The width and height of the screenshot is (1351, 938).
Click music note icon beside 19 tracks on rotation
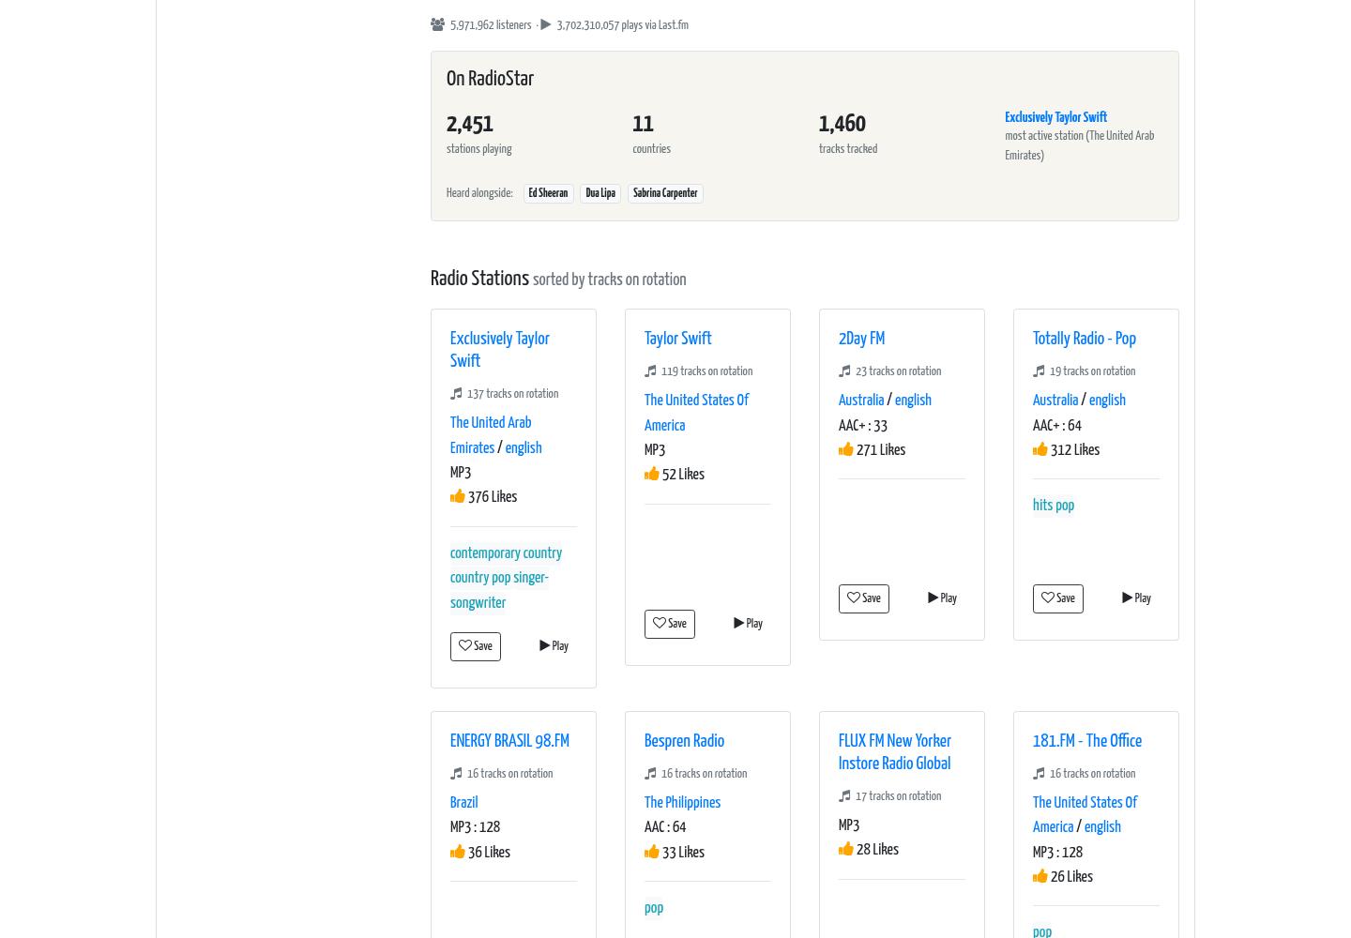click(1039, 371)
